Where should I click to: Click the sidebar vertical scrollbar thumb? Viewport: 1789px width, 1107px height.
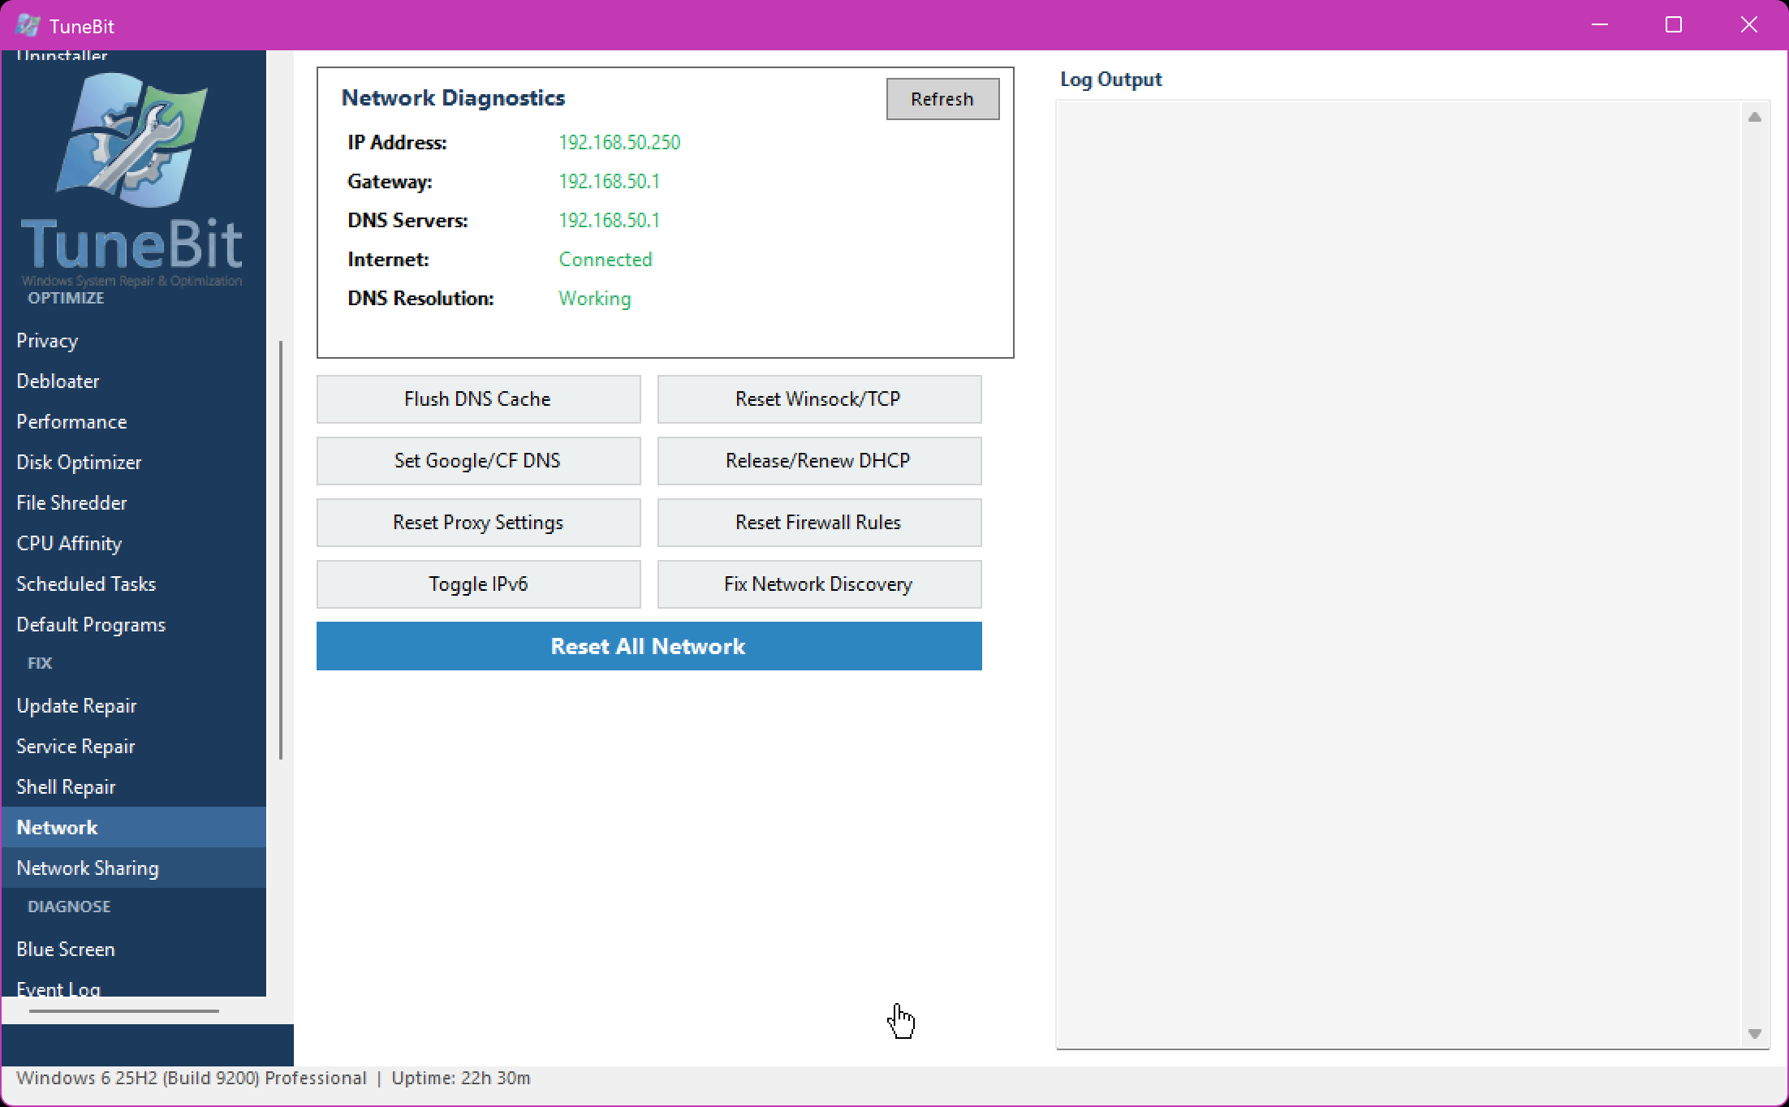click(x=281, y=550)
